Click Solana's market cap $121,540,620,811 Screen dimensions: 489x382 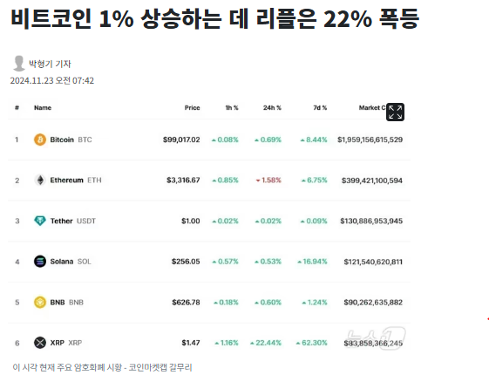coord(373,262)
